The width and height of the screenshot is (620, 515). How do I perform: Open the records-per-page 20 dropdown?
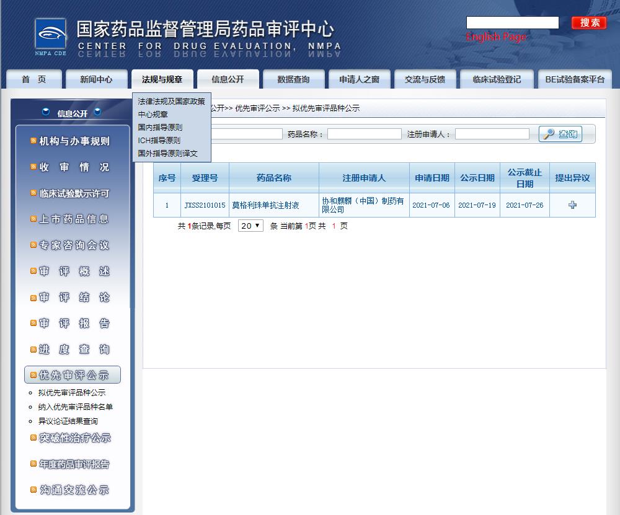pyautogui.click(x=250, y=226)
